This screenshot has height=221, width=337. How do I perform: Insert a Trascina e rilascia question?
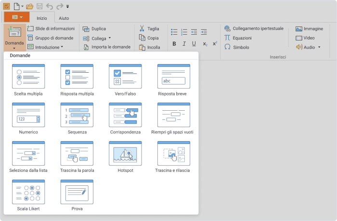coord(173,157)
